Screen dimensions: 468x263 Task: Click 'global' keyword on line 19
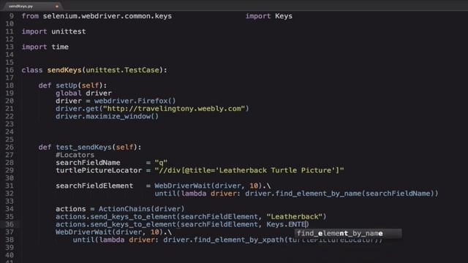pyautogui.click(x=68, y=94)
